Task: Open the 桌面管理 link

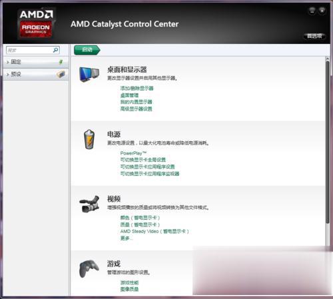Action: click(x=129, y=95)
